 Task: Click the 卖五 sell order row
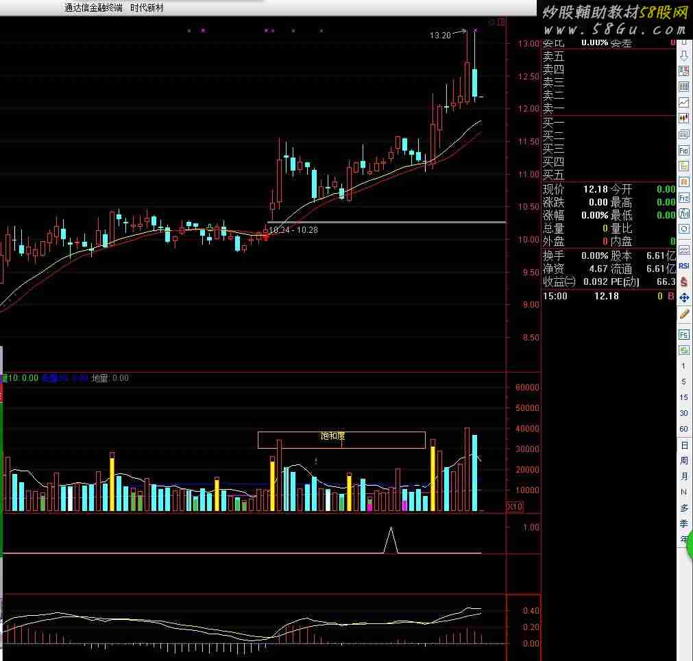click(x=609, y=57)
